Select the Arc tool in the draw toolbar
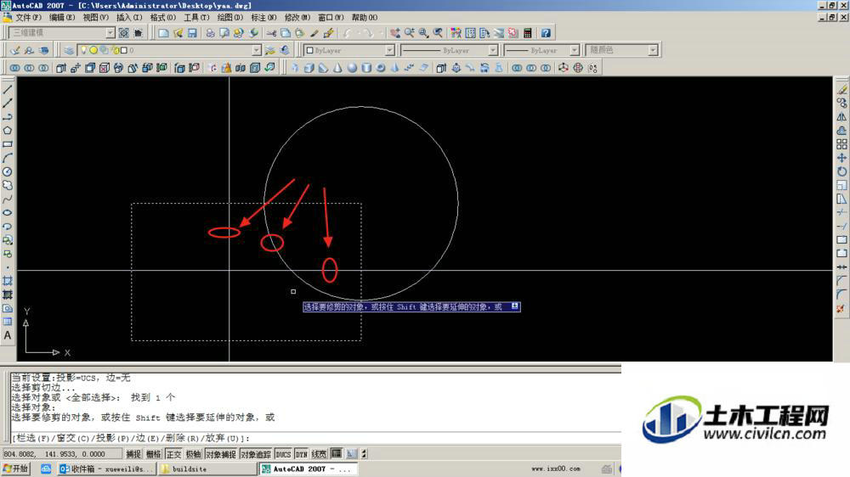Image resolution: width=850 pixels, height=477 pixels. pos(8,158)
